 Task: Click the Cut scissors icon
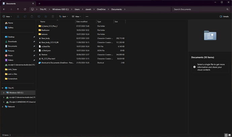[x=18, y=16]
